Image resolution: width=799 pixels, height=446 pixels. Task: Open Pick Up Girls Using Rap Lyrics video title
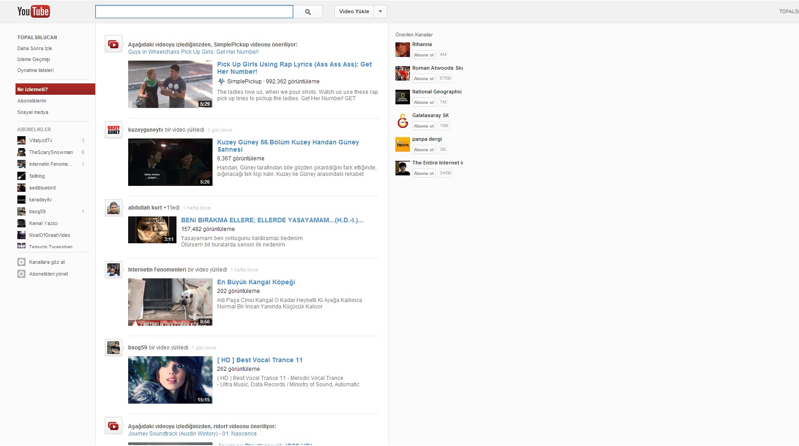(x=295, y=68)
